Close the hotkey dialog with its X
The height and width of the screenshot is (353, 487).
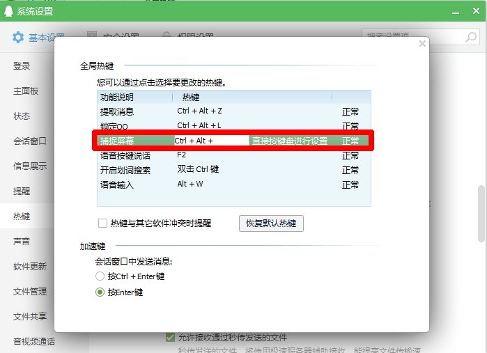422,43
